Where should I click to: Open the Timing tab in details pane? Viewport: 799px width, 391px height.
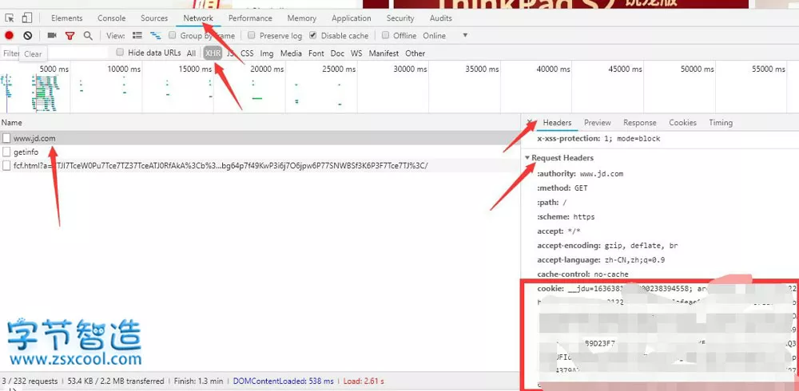pyautogui.click(x=720, y=123)
